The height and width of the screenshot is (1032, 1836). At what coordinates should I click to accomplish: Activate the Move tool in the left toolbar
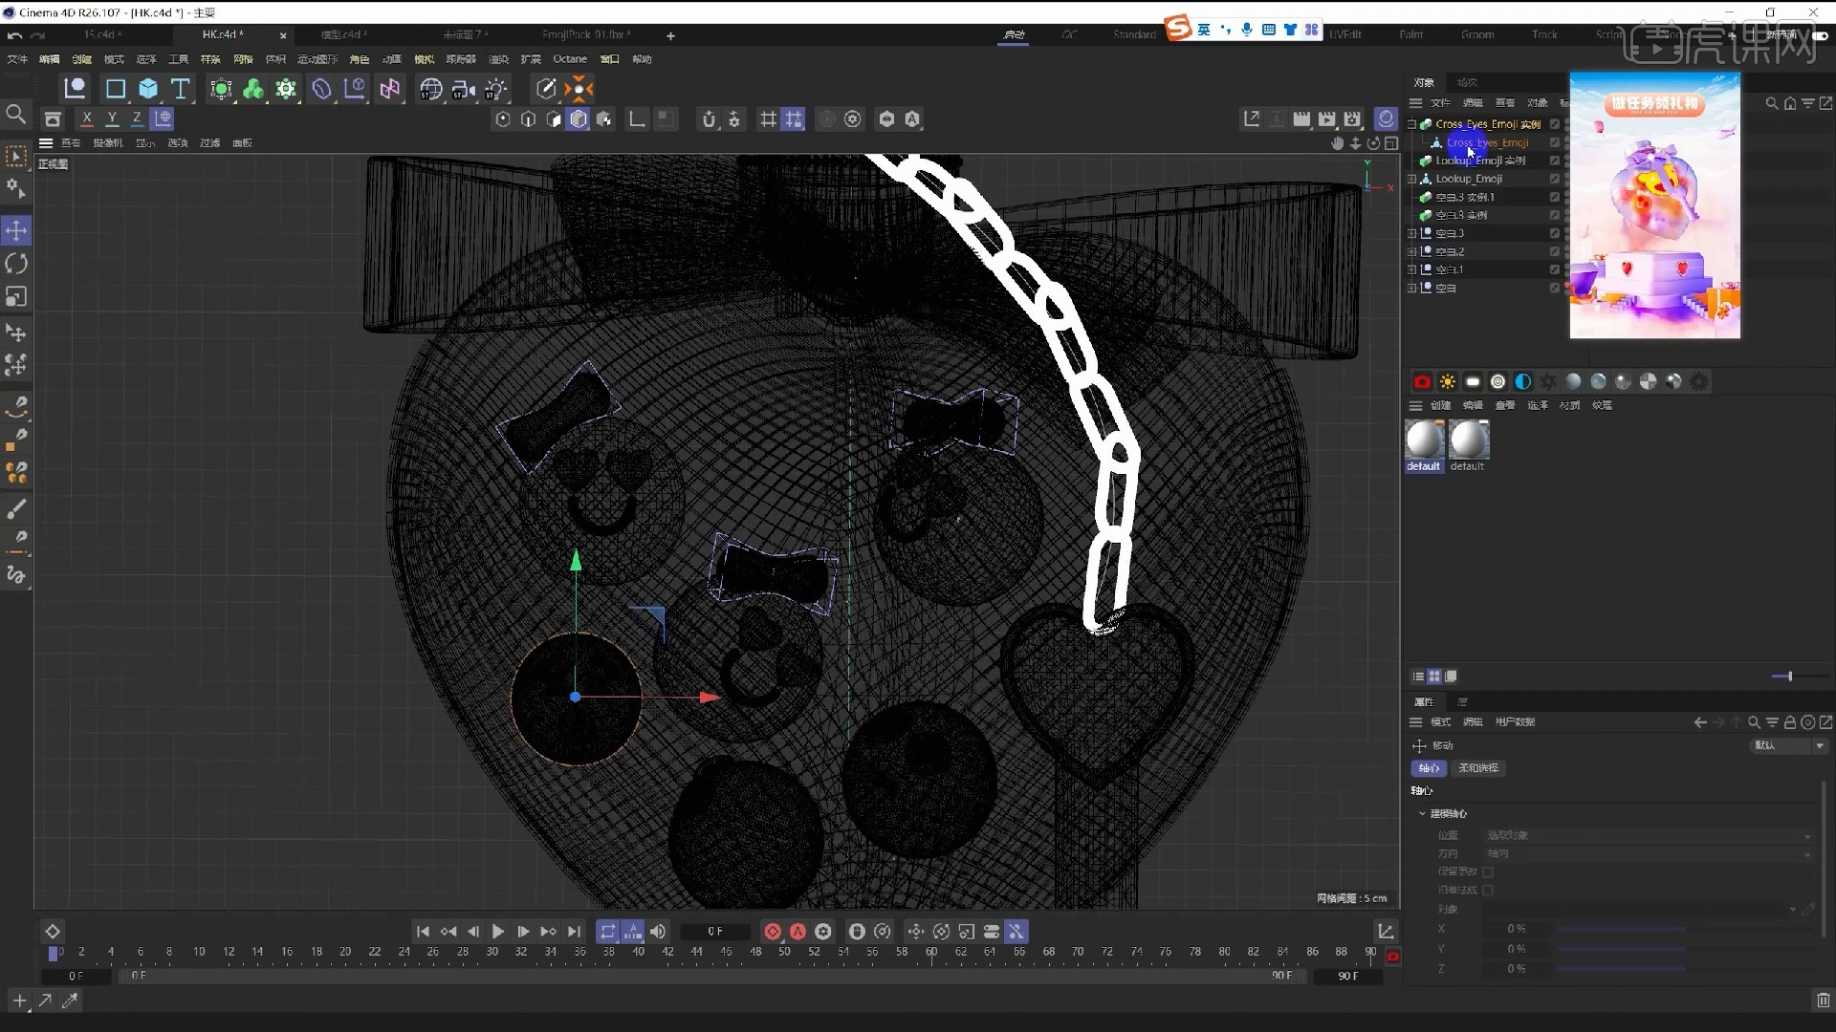(15, 230)
